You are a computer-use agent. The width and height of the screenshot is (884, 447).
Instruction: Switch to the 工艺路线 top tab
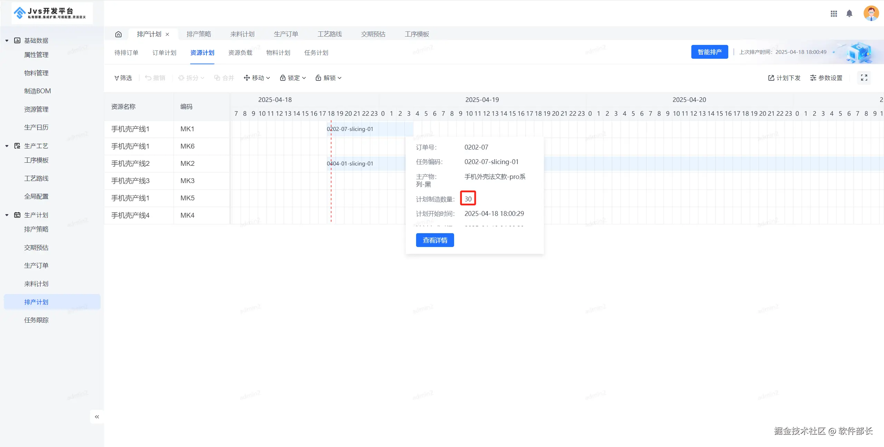[x=329, y=34]
